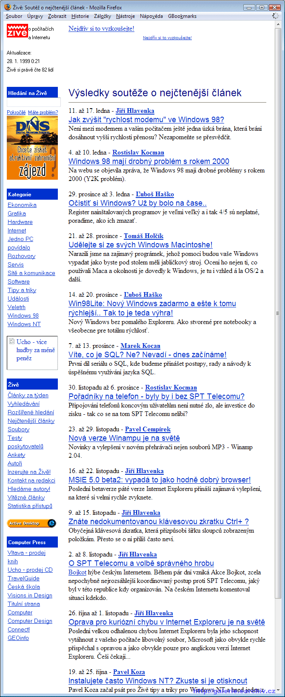Open article Nová verze Winampu je na světě

point(124,438)
